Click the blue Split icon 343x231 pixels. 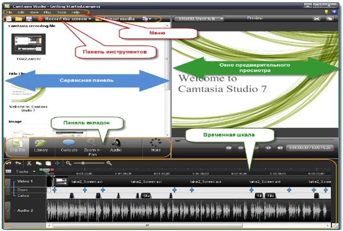(x=57, y=163)
